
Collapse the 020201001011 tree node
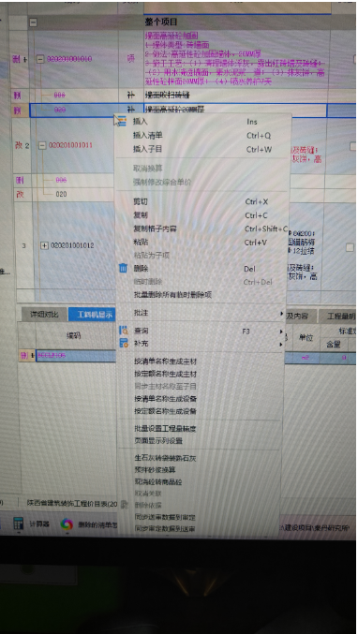pyautogui.click(x=42, y=145)
